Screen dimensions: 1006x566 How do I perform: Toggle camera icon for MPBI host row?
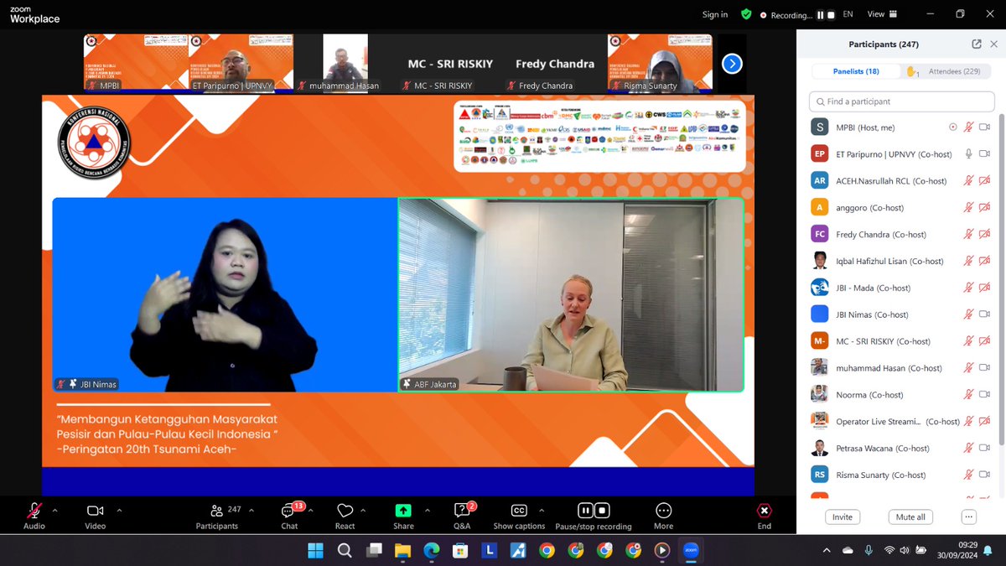point(985,127)
